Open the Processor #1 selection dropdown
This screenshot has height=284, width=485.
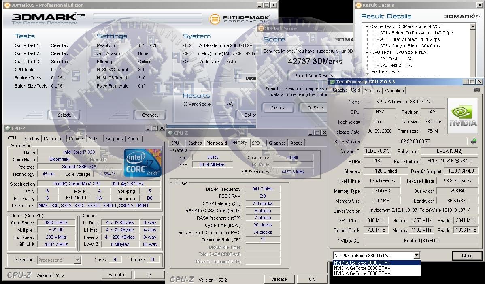coord(78,260)
